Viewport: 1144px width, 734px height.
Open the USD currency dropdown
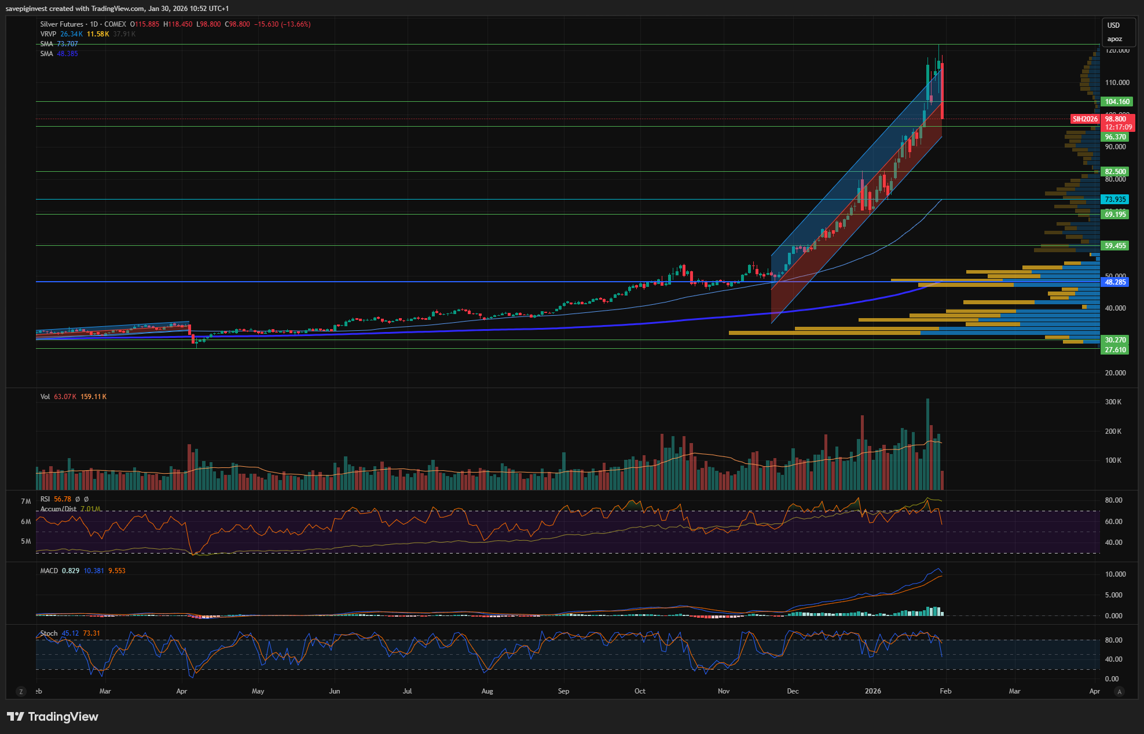coord(1113,25)
